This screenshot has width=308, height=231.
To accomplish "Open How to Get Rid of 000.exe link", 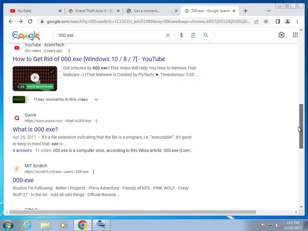I will pos(89,59).
